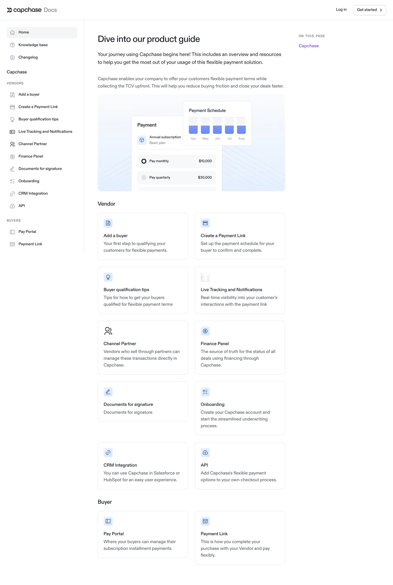The image size is (393, 585).
Task: Click the Onboarding card checklist icon
Action: [x=205, y=392]
